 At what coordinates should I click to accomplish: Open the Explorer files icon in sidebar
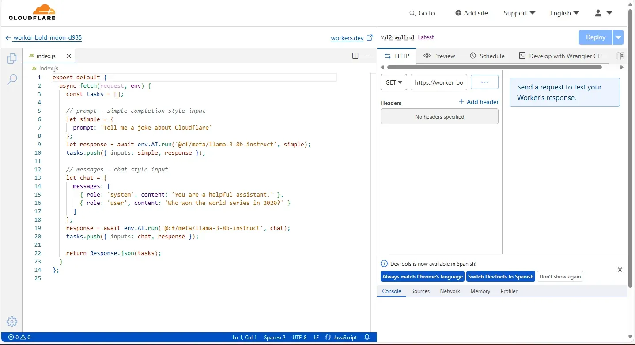(x=12, y=58)
